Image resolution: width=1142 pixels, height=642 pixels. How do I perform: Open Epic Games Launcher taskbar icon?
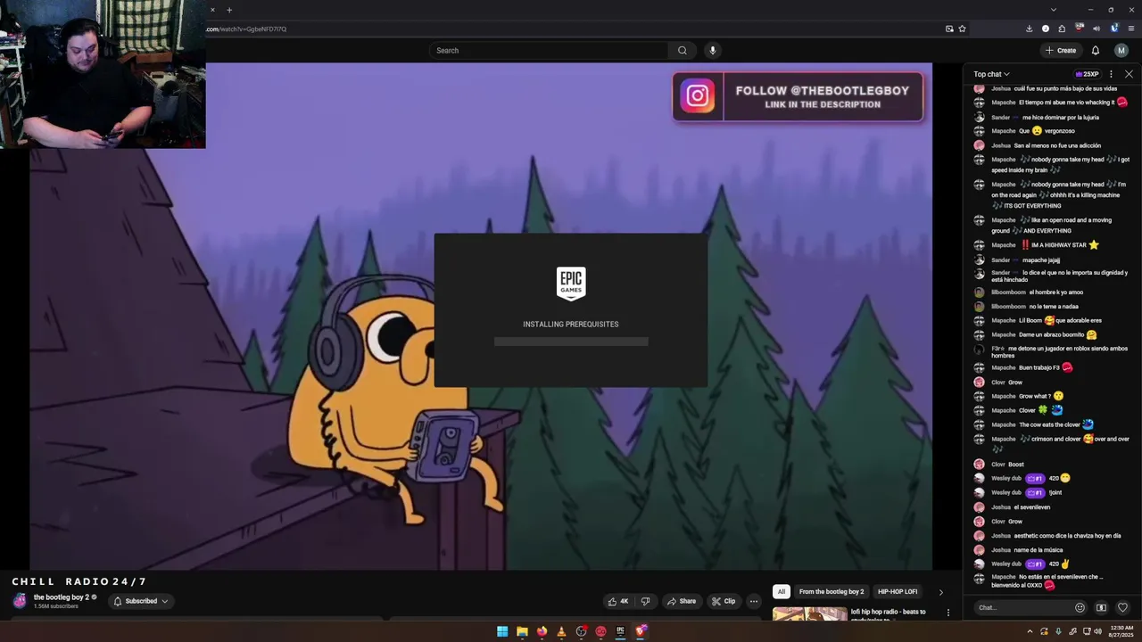coord(620,631)
